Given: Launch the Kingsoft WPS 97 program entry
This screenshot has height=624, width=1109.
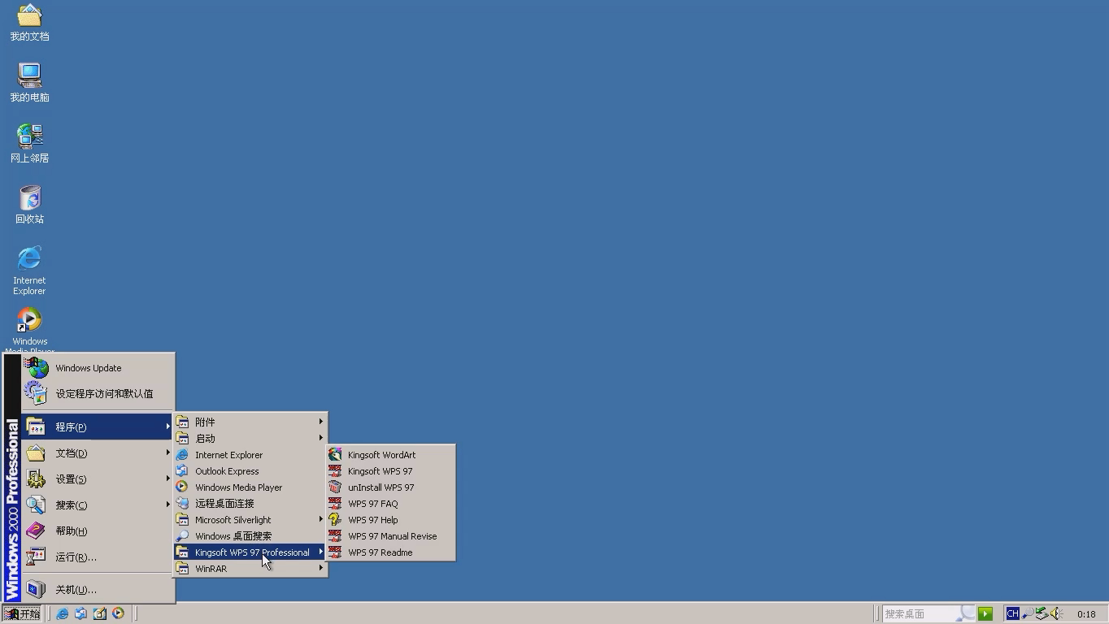Looking at the screenshot, I should coord(391,470).
